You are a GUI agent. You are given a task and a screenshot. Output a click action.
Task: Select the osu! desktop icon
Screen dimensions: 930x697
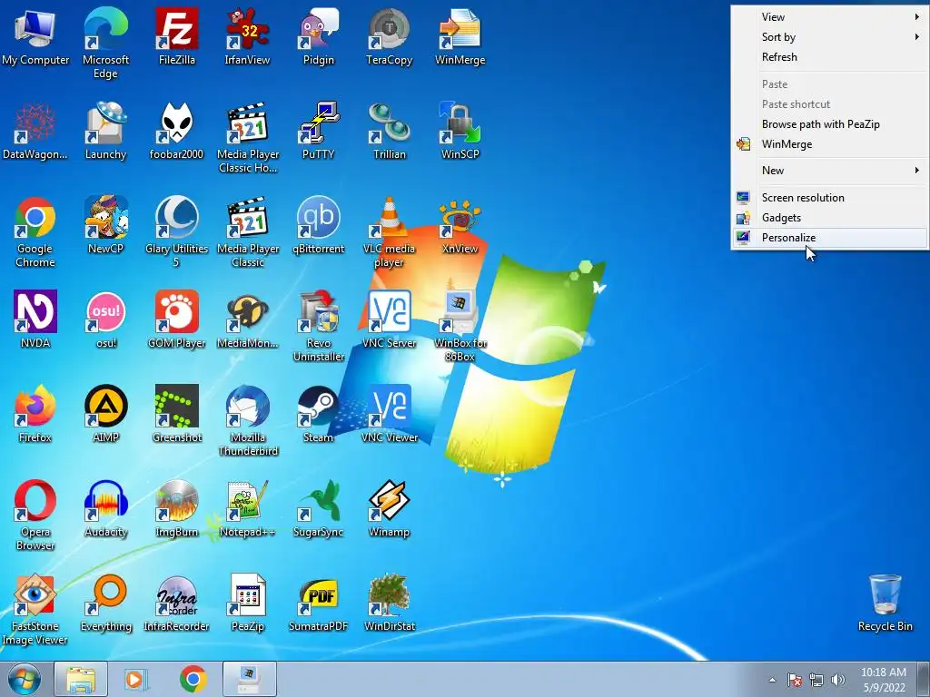[105, 319]
